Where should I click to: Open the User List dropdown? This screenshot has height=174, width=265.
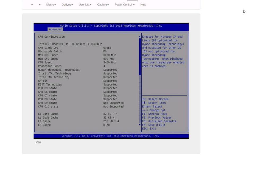pyautogui.click(x=85, y=5)
